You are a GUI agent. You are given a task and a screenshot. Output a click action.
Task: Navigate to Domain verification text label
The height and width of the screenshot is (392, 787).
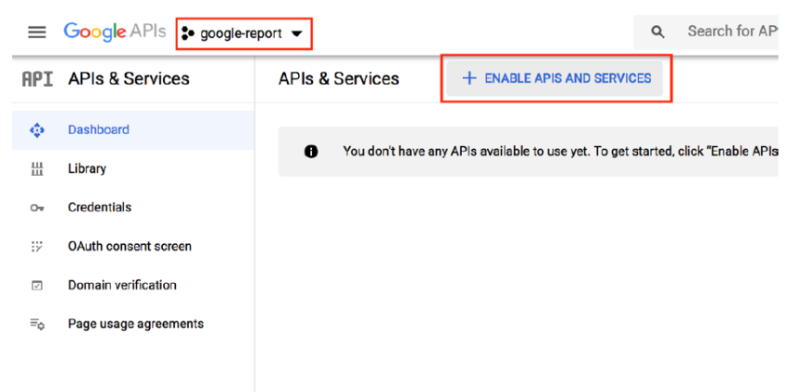pyautogui.click(x=122, y=286)
